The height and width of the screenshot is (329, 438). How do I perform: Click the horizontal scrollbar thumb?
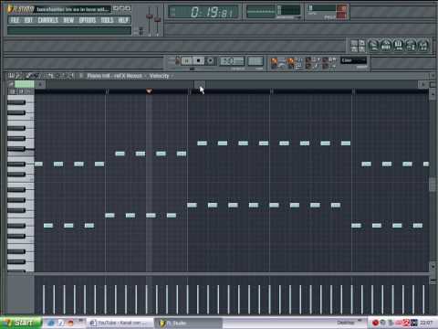pos(200,84)
